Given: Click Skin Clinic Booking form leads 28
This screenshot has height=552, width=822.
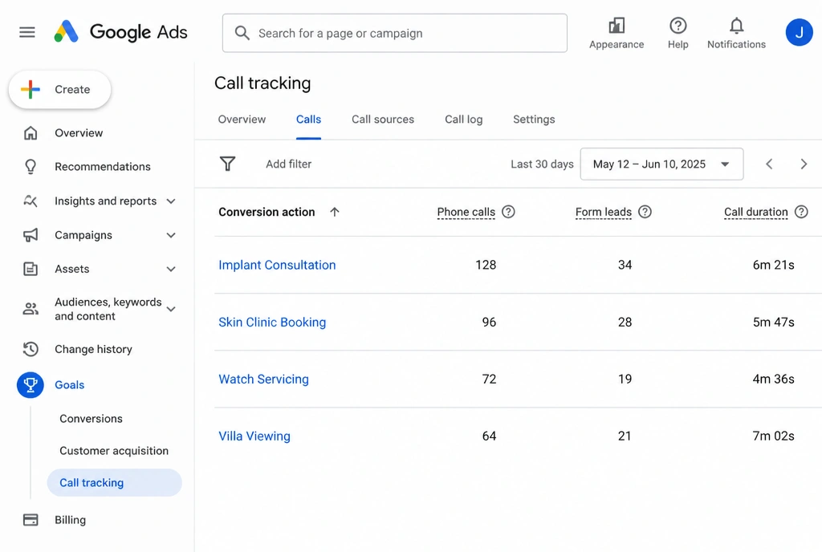Looking at the screenshot, I should [x=625, y=322].
